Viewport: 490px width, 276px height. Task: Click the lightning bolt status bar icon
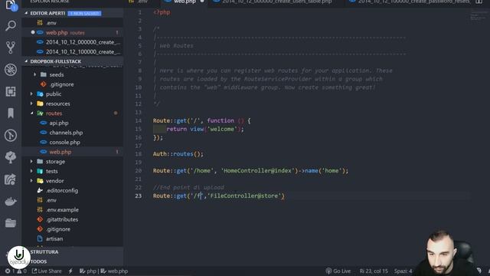point(70,271)
